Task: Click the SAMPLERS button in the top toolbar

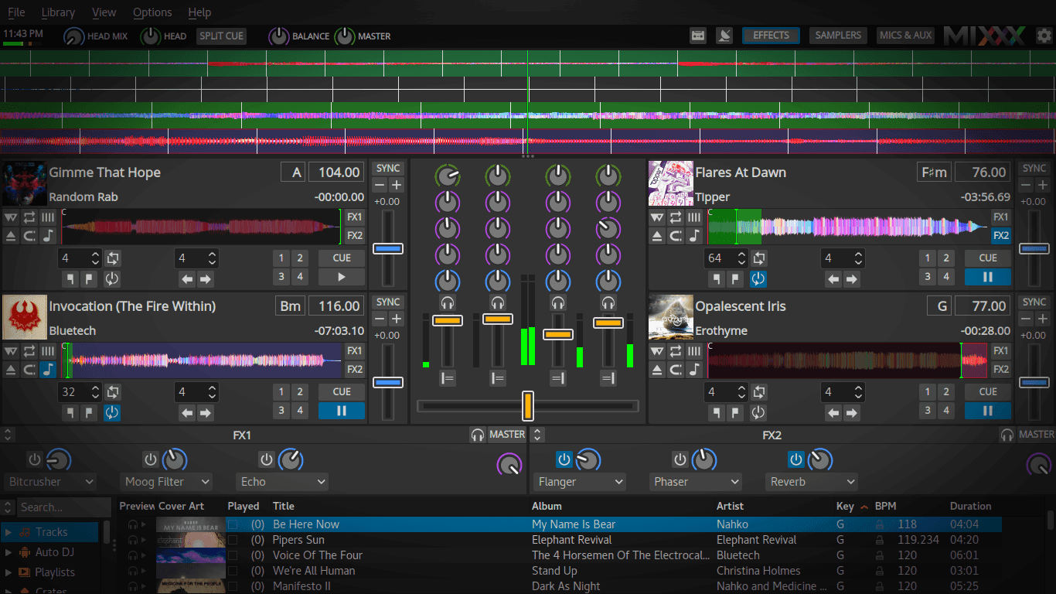Action: pos(838,35)
